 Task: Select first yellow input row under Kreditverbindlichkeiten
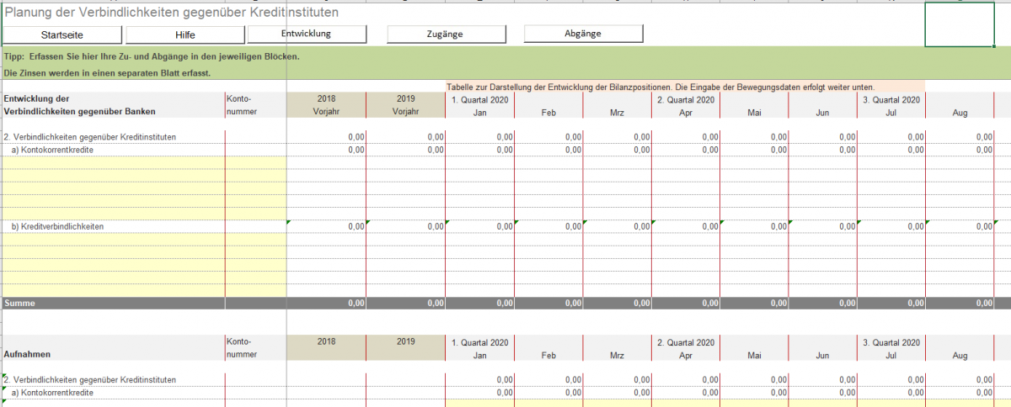[113, 239]
